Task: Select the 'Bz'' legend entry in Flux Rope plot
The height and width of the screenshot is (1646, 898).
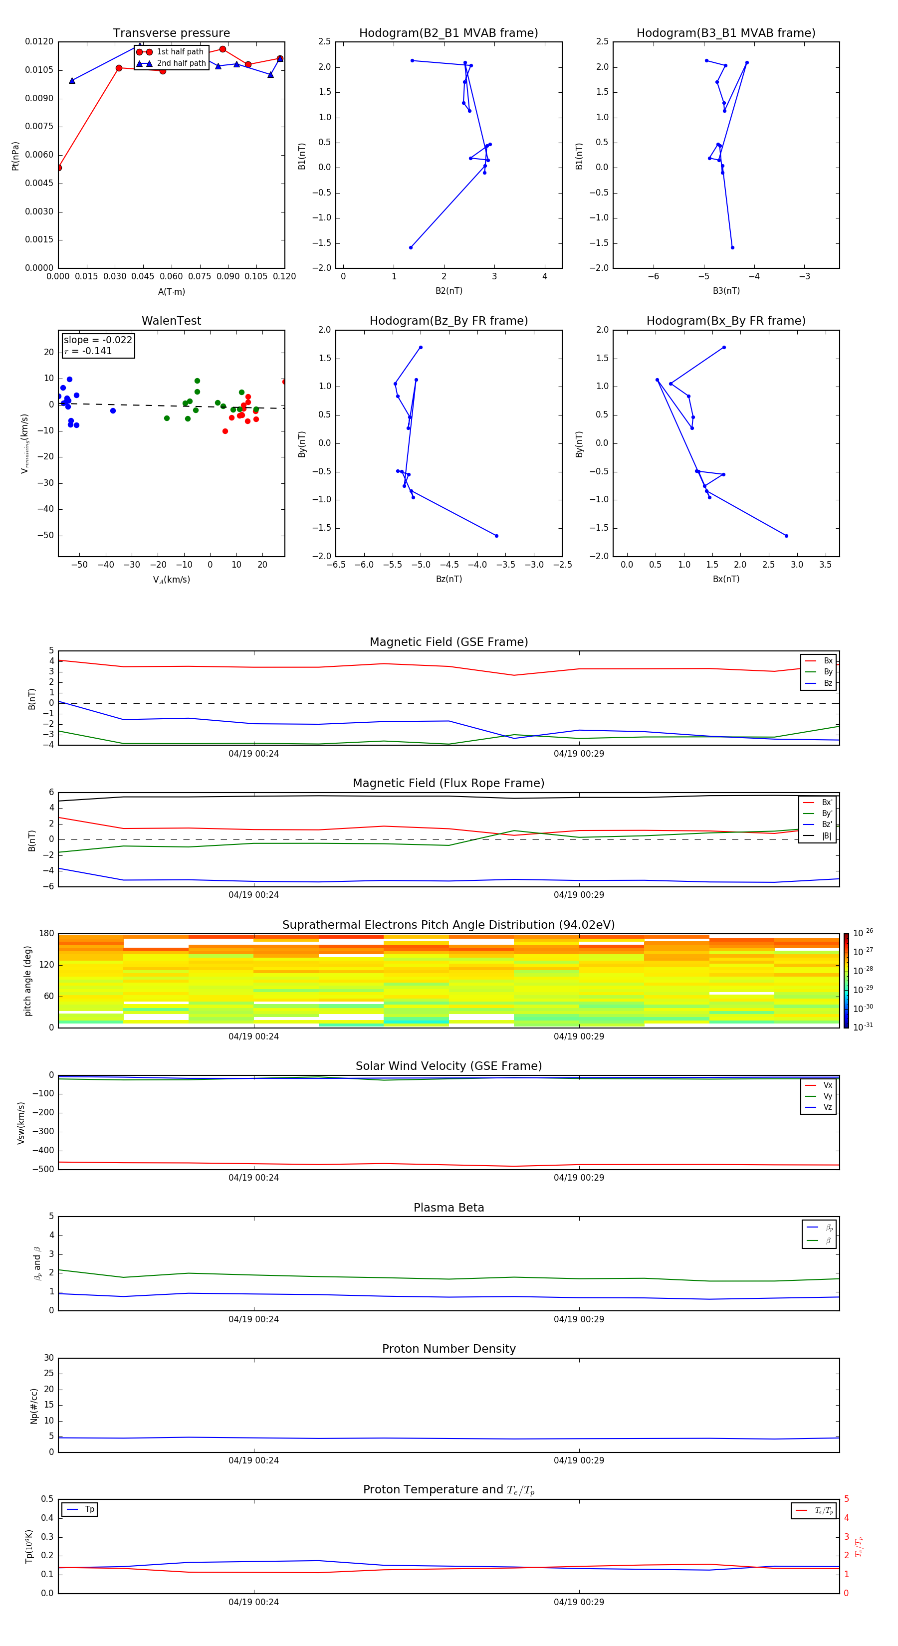Action: pyautogui.click(x=818, y=824)
